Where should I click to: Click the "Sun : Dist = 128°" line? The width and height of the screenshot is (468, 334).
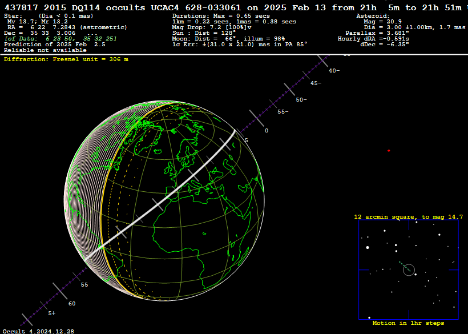tap(204, 33)
